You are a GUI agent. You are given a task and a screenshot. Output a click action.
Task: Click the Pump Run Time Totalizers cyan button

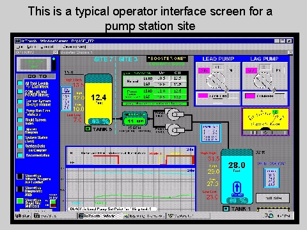20,111
